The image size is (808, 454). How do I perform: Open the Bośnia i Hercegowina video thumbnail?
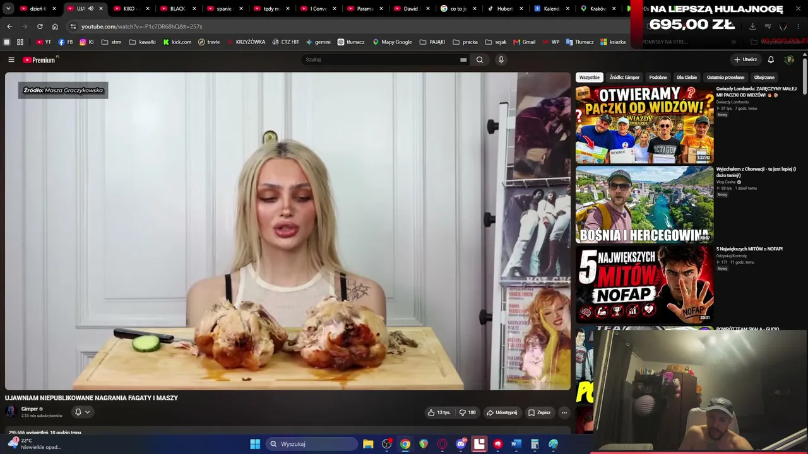click(645, 204)
